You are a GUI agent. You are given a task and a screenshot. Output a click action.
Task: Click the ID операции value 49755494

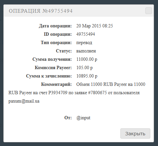click(86, 34)
